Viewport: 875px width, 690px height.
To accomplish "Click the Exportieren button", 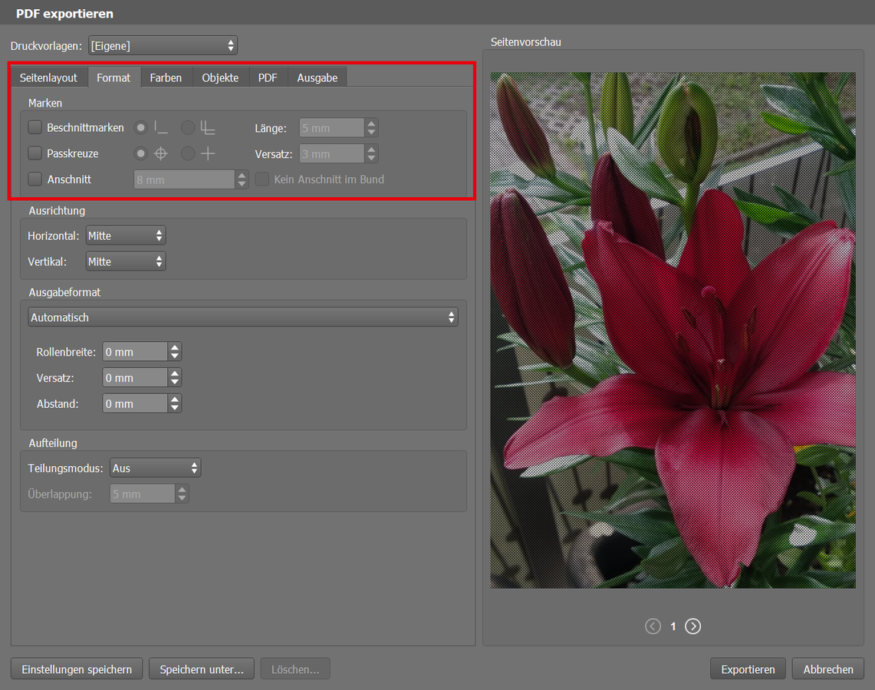I will [x=748, y=669].
